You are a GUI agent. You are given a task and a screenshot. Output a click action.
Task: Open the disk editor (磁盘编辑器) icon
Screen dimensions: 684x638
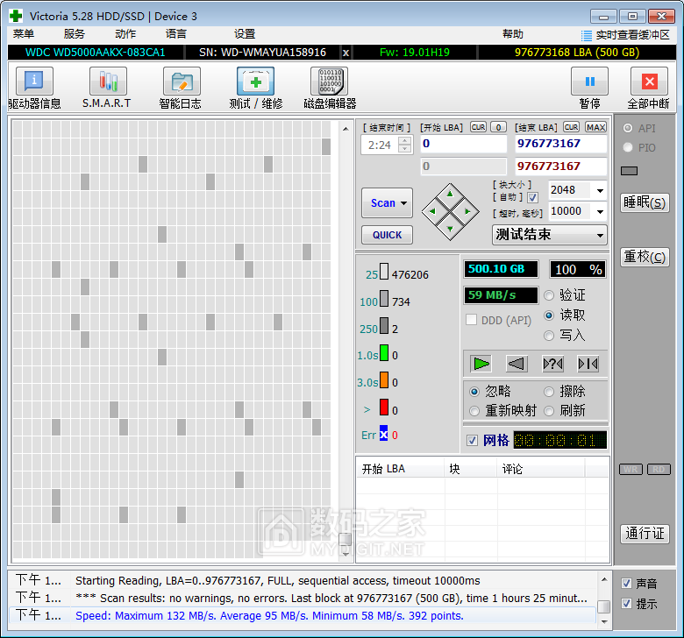click(x=330, y=82)
